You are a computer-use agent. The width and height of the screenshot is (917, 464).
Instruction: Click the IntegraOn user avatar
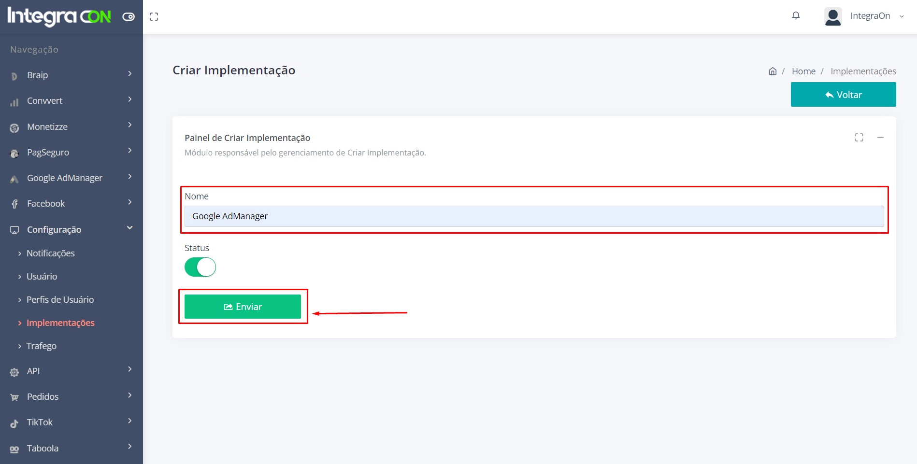(833, 16)
